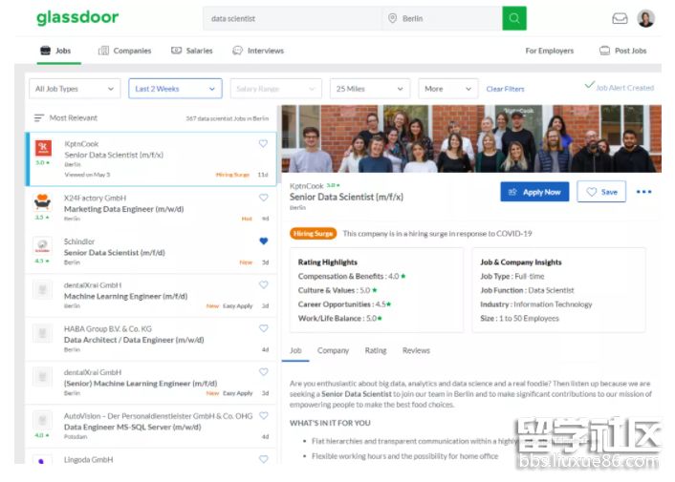Save dentalXrai (Senior) Machine Learning Engineer heart

pyautogui.click(x=264, y=372)
